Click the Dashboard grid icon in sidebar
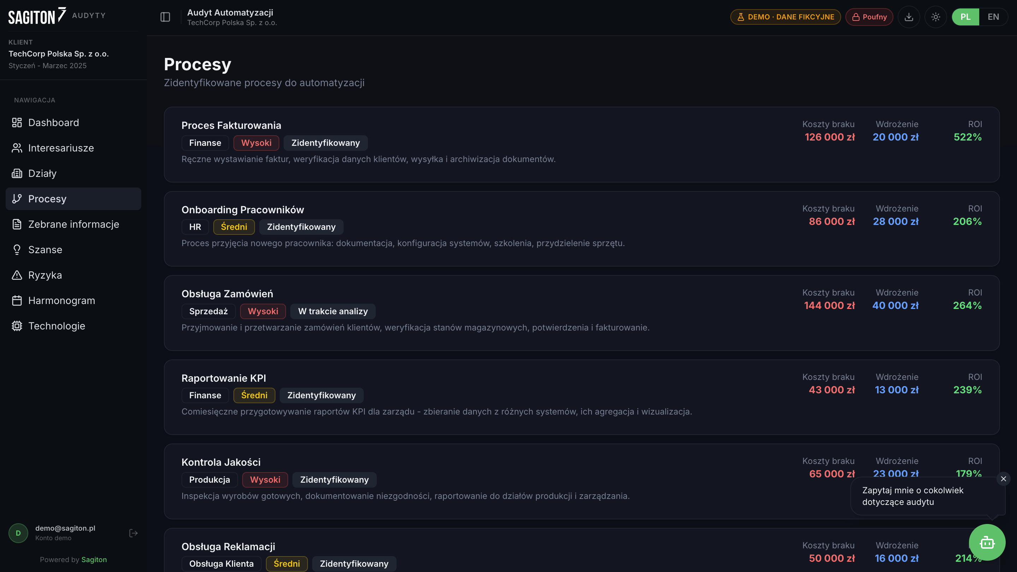The image size is (1017, 572). [x=17, y=123]
